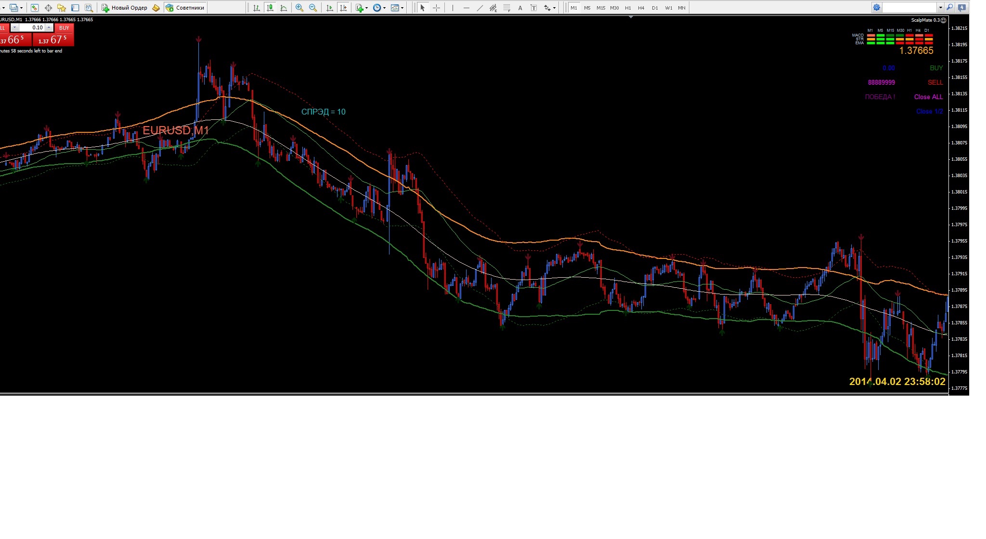986x539 pixels.
Task: Switch to the M15 timeframe
Action: tap(600, 8)
